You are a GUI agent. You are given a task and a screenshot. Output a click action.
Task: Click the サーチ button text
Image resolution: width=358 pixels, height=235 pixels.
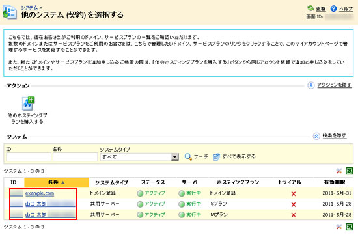[x=201, y=156]
